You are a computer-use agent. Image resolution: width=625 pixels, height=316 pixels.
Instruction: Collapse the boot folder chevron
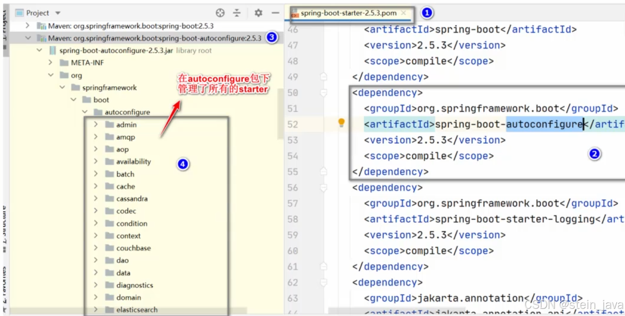coord(73,100)
